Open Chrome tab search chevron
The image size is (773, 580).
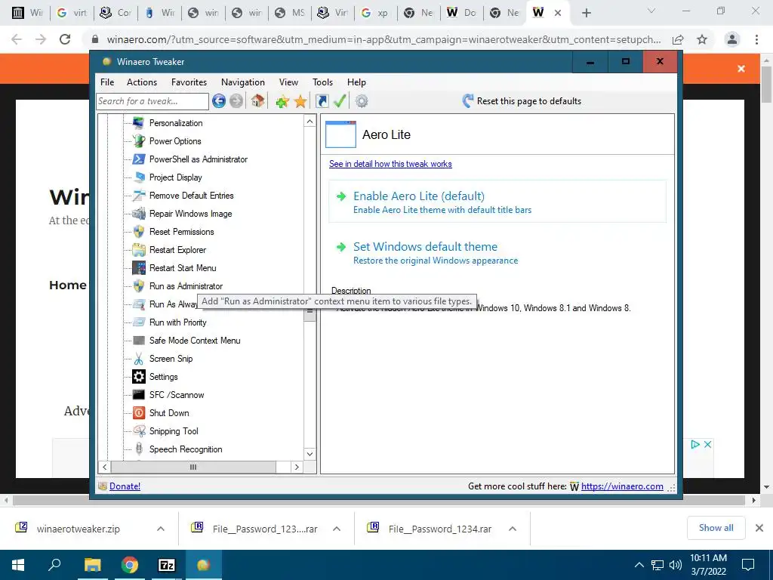pyautogui.click(x=651, y=11)
